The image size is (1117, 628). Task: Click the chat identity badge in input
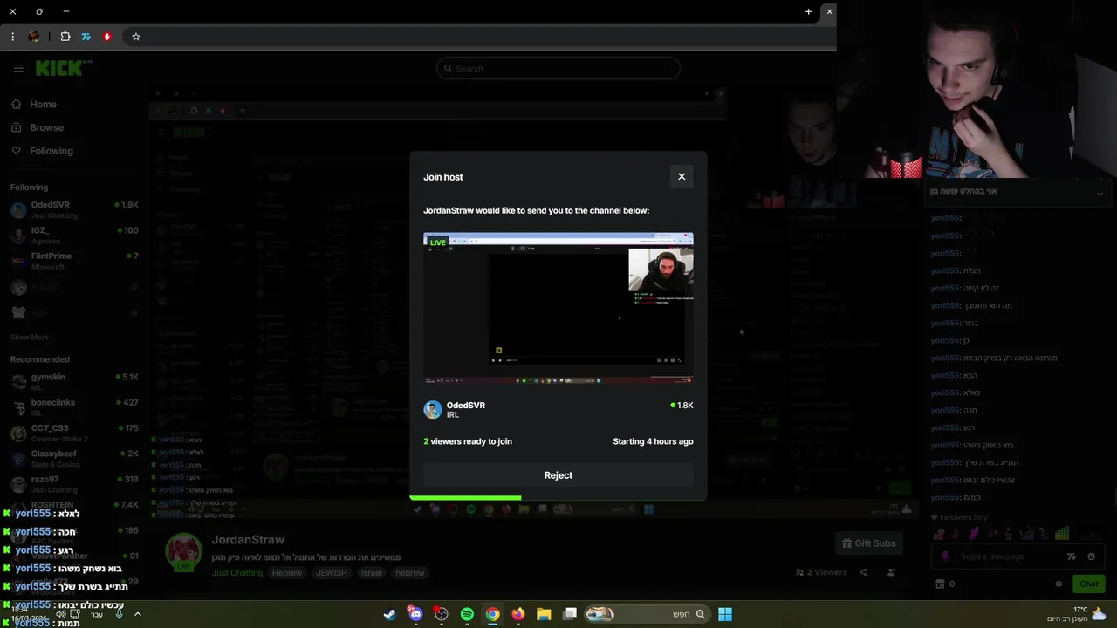(x=945, y=556)
